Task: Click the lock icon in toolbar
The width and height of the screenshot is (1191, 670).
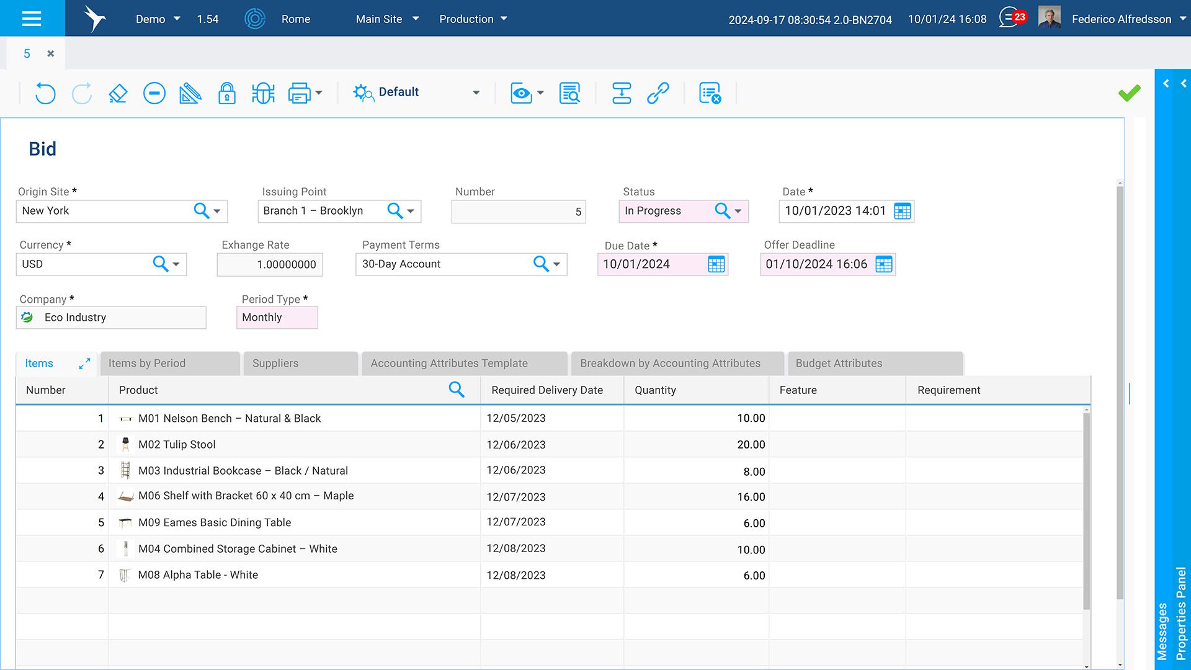Action: 226,93
